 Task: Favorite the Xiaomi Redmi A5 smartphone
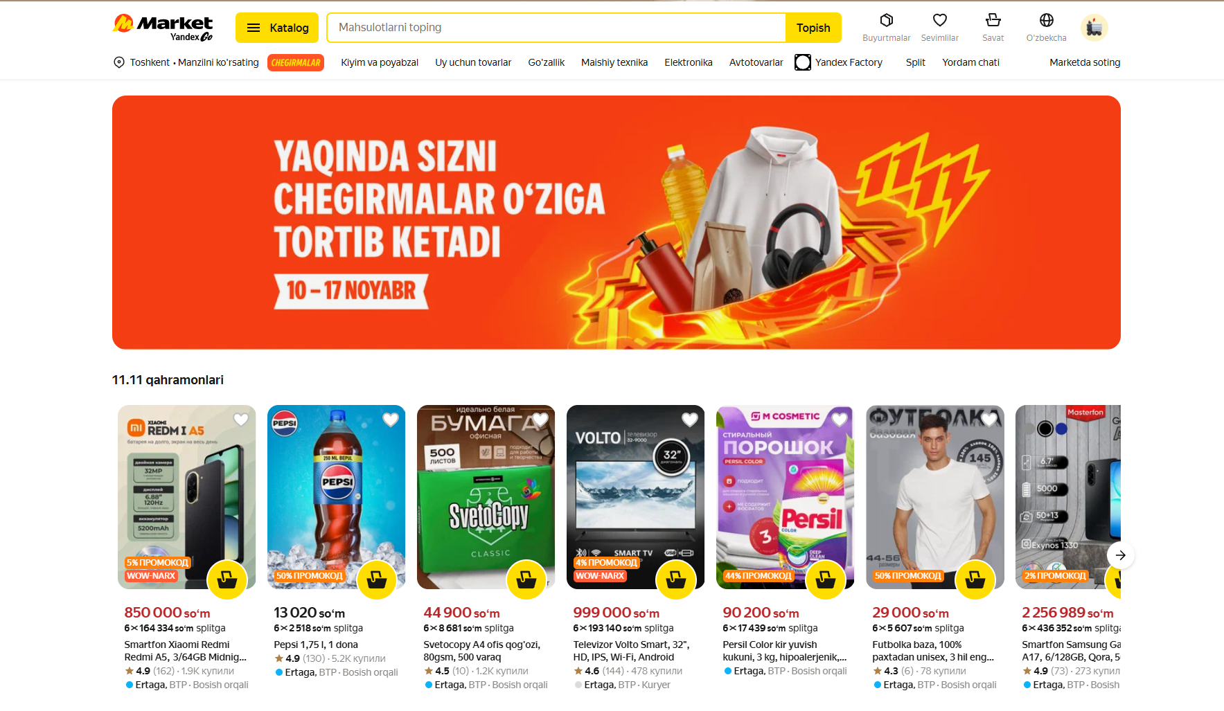241,420
